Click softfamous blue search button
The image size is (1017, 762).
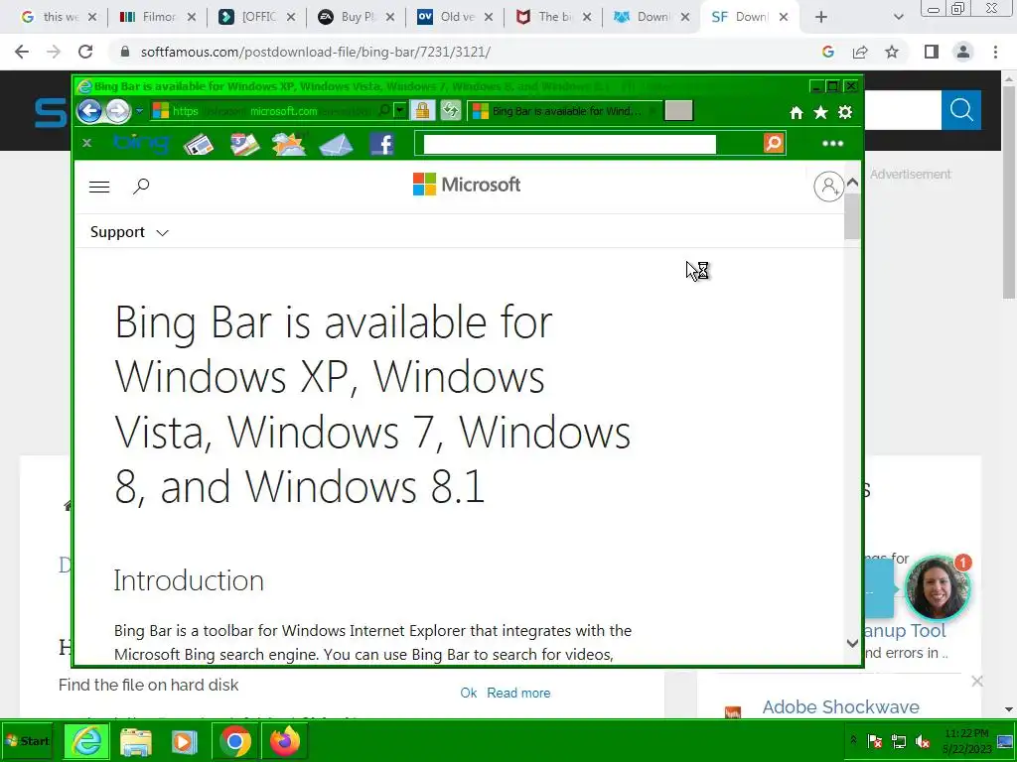pyautogui.click(x=961, y=110)
